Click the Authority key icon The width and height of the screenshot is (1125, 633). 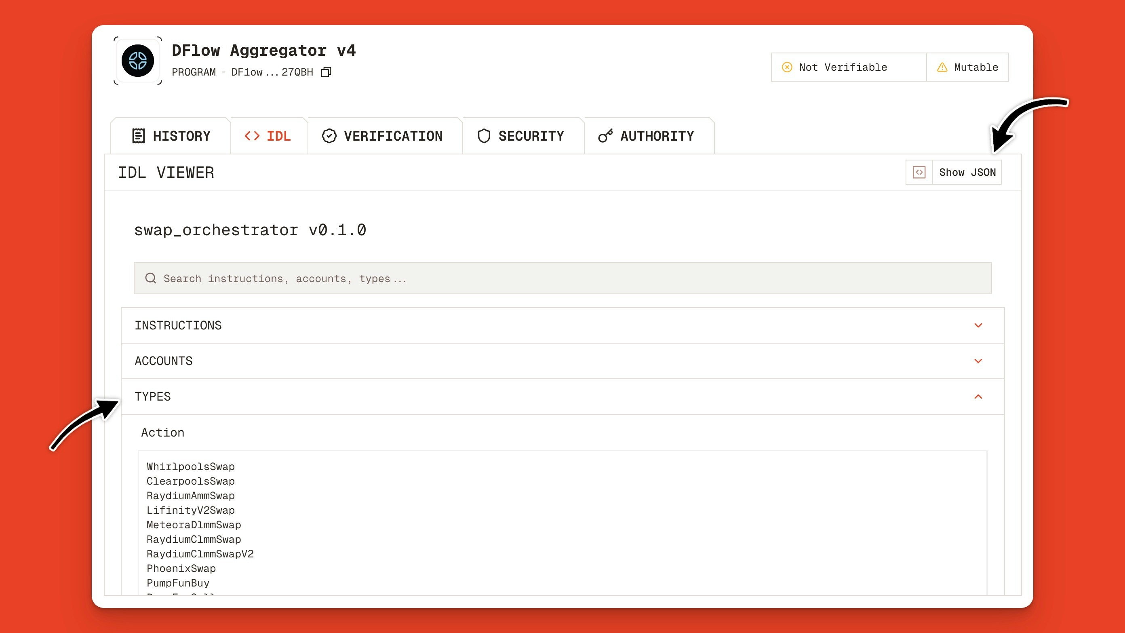[605, 135]
